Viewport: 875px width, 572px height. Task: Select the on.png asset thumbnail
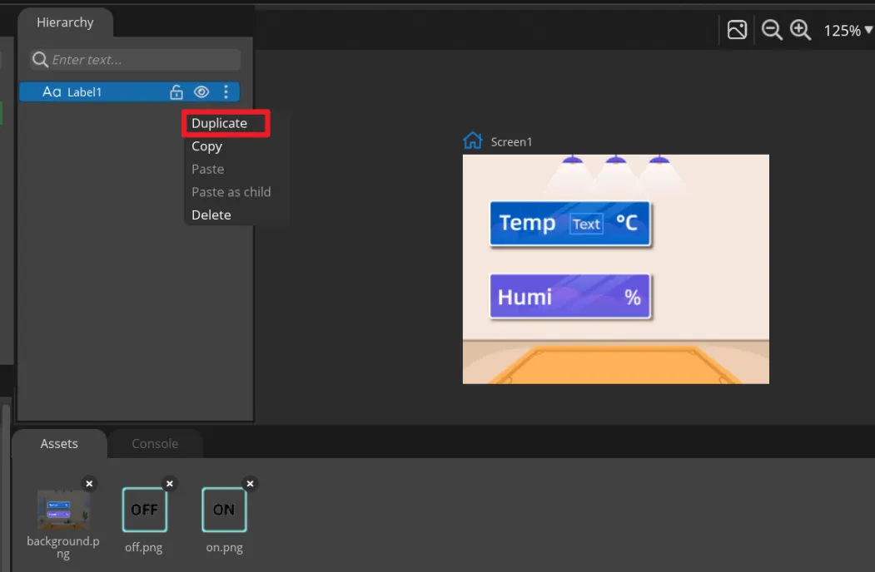click(x=224, y=510)
